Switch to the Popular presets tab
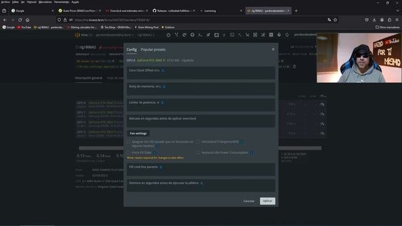This screenshot has width=402, height=226. click(x=153, y=50)
